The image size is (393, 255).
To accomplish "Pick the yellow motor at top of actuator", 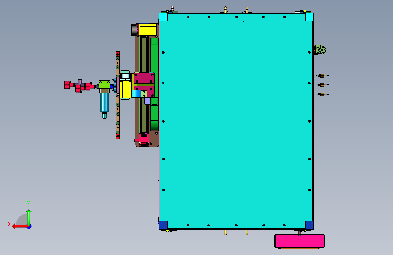I will 148,30.
